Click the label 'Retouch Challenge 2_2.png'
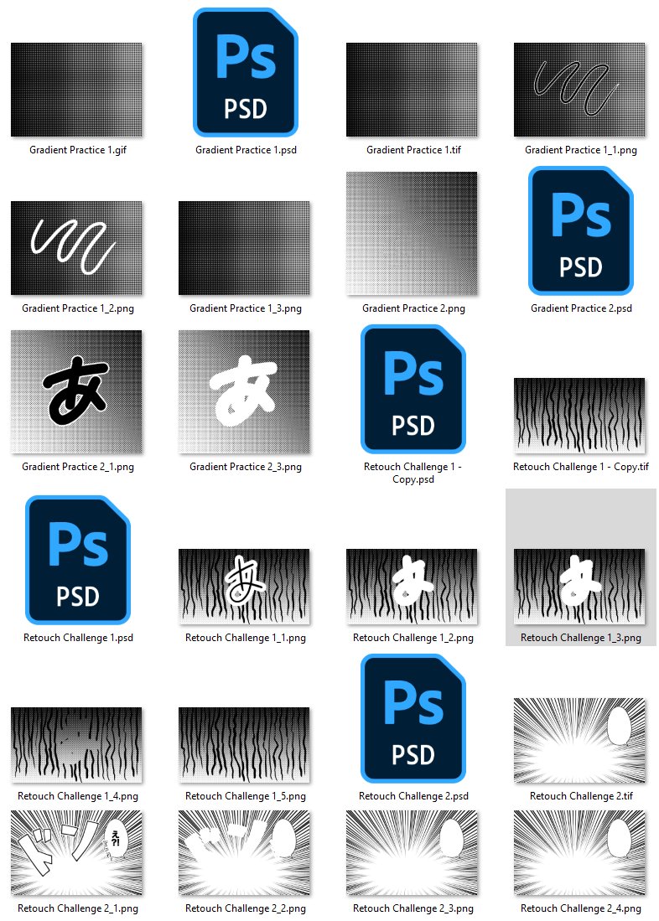The width and height of the screenshot is (659, 921). [x=246, y=908]
